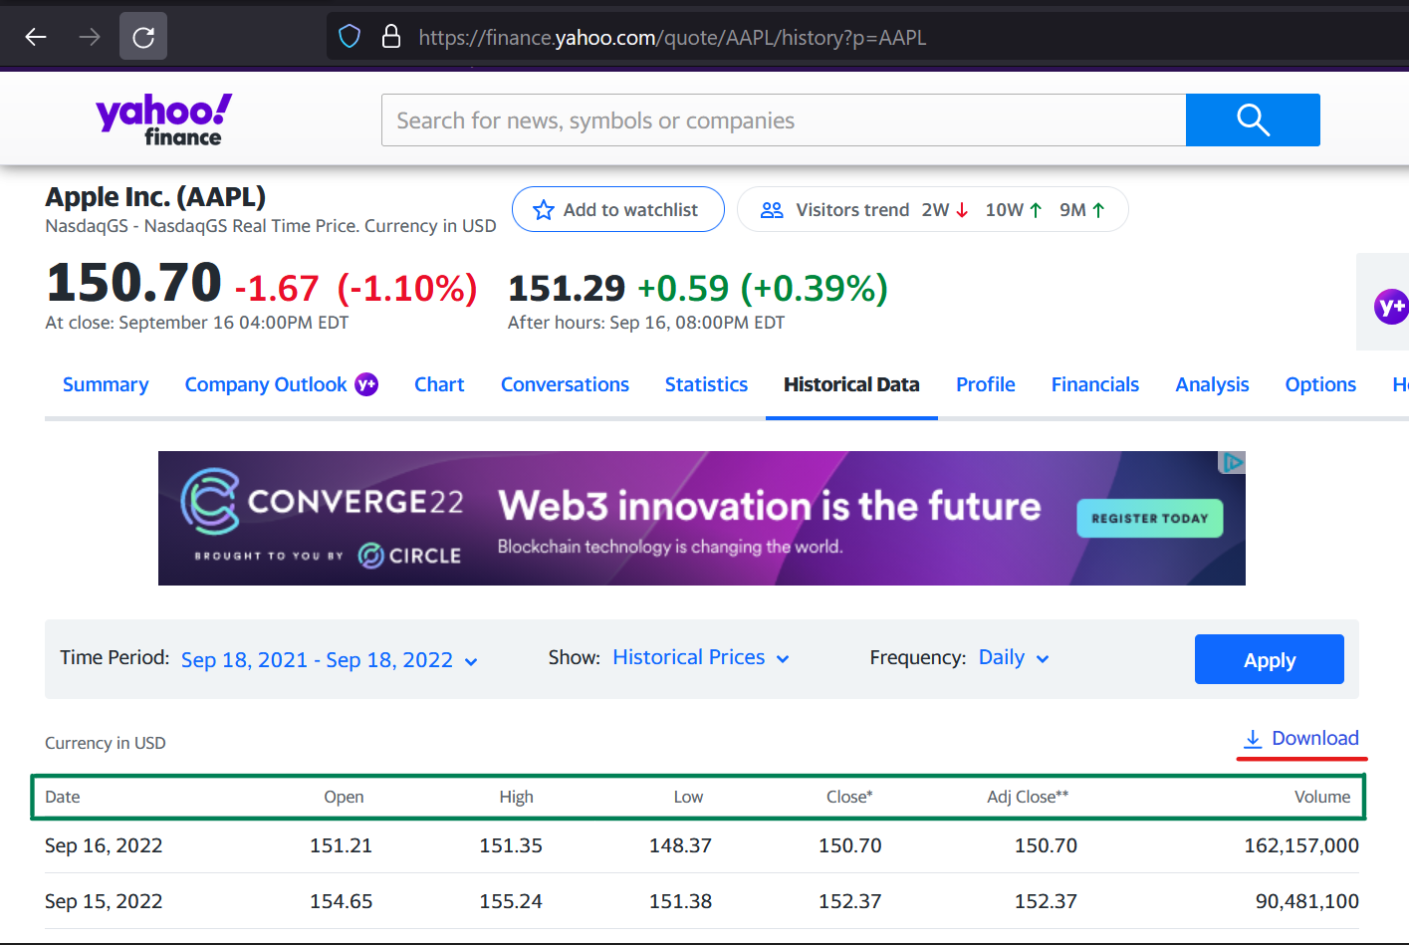
Task: Click the Y+ badge beside Company Outlook
Action: (366, 384)
